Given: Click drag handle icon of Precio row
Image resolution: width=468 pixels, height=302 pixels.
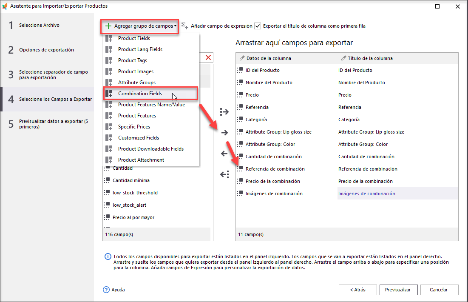Looking at the screenshot, I should tap(240, 95).
